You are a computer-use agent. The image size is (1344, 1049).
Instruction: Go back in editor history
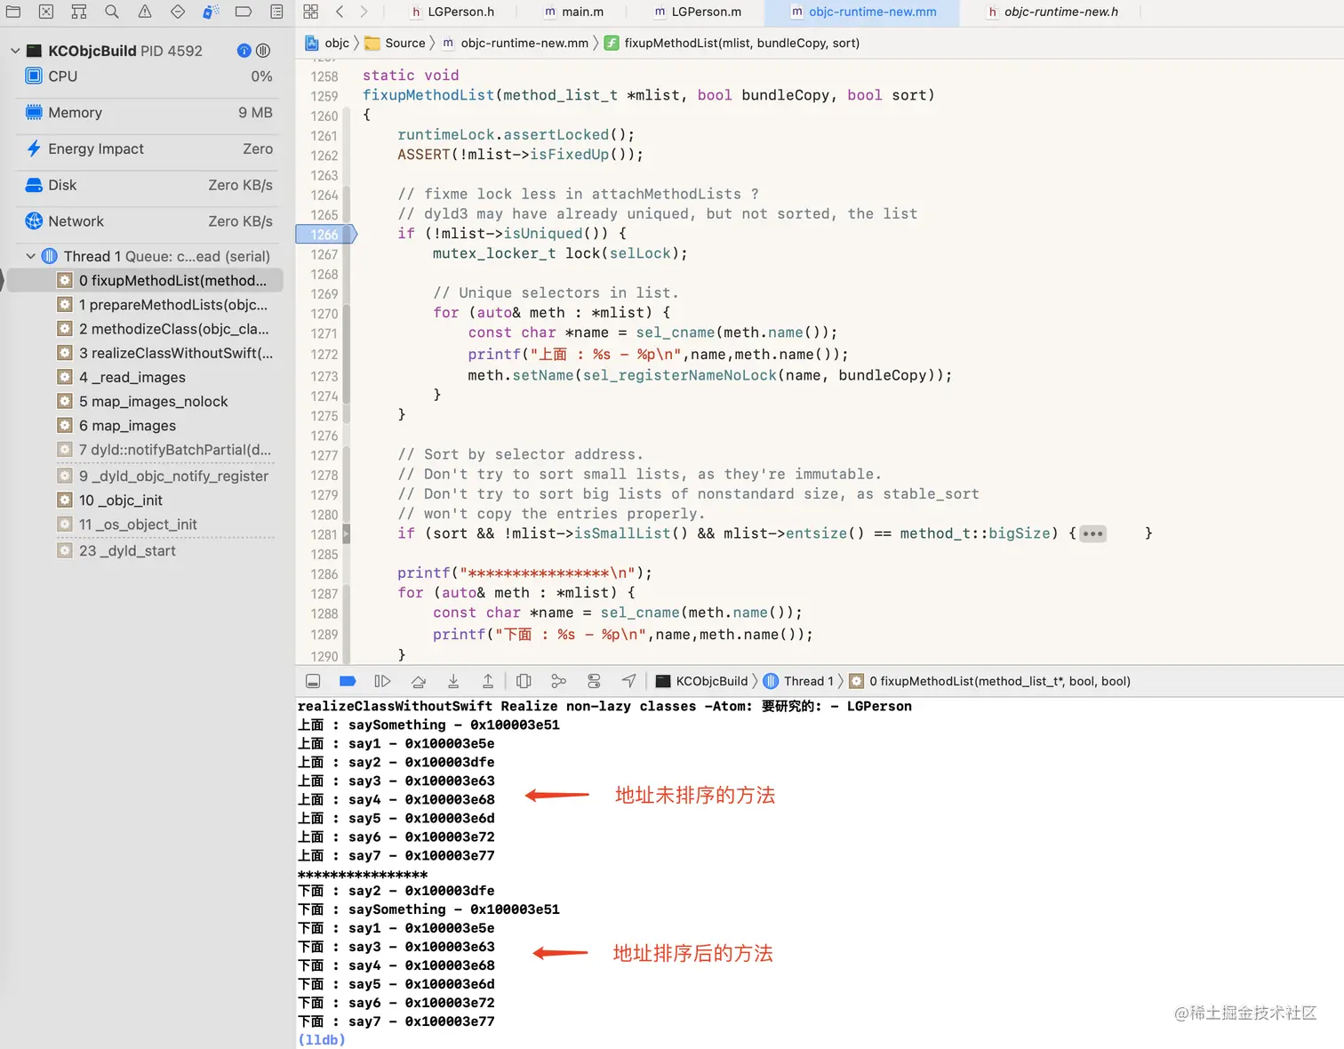click(x=340, y=12)
